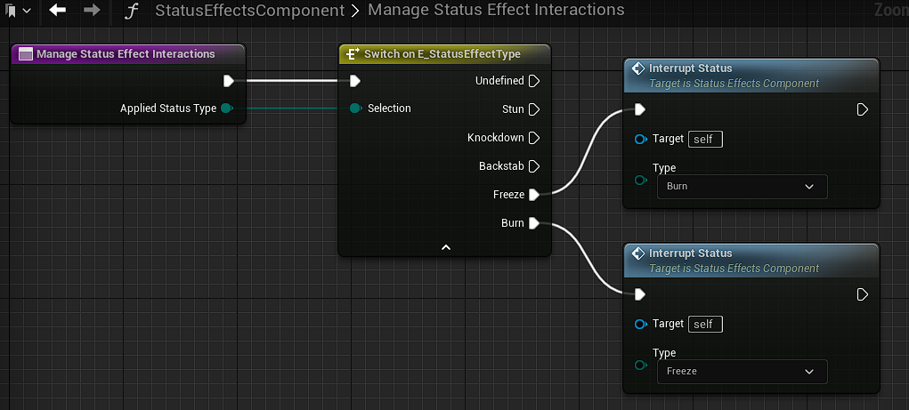Click the Applied Status Type output pin

pyautogui.click(x=227, y=109)
